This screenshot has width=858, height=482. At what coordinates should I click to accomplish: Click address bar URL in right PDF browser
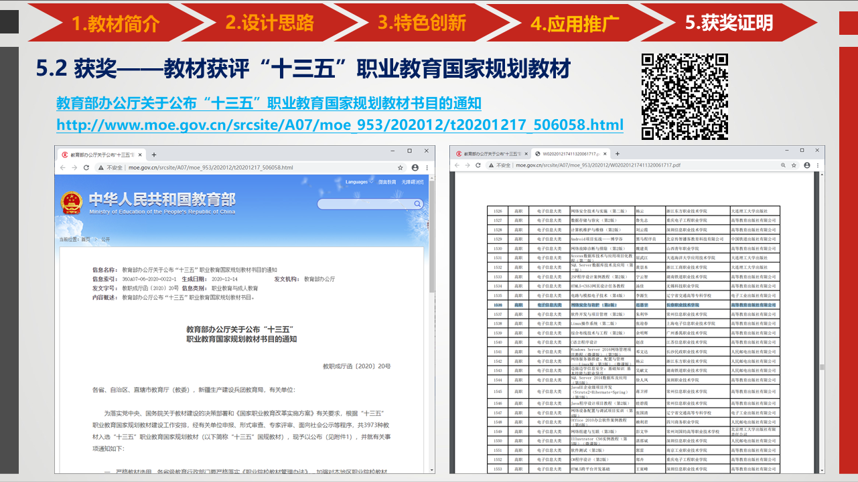click(597, 165)
